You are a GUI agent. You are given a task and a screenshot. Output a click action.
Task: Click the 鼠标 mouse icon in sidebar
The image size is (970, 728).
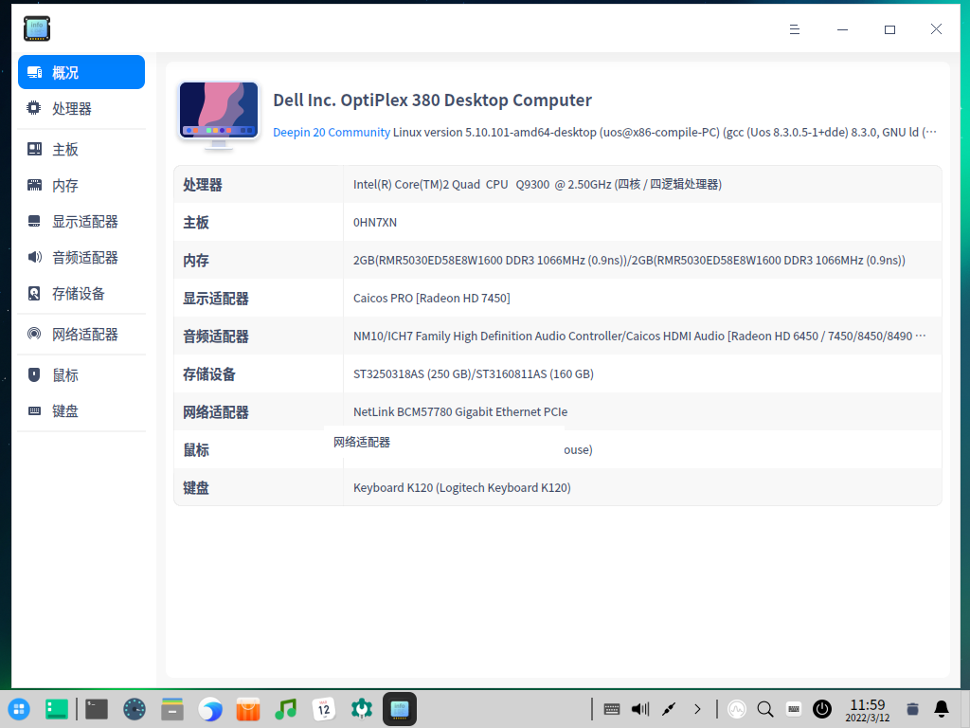click(34, 375)
